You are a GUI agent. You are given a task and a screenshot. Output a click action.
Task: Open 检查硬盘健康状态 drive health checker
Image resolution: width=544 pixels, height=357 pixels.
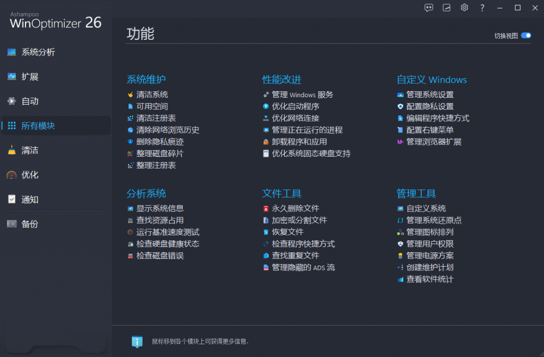click(x=166, y=244)
